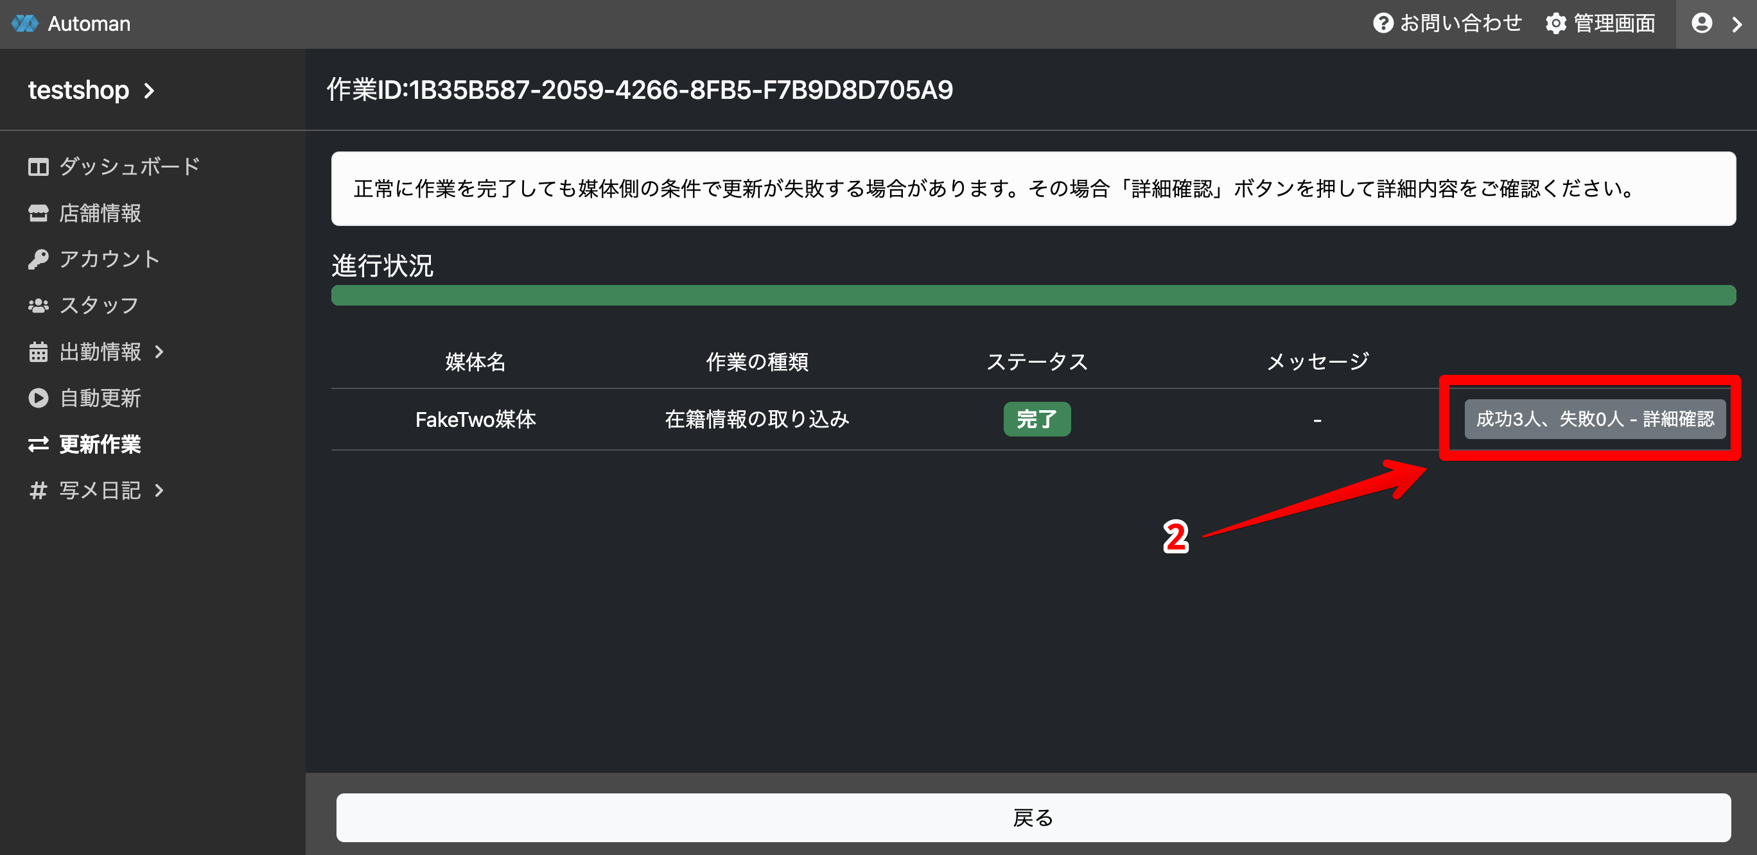Open the 更新作業 menu item
The image size is (1757, 855).
100,445
